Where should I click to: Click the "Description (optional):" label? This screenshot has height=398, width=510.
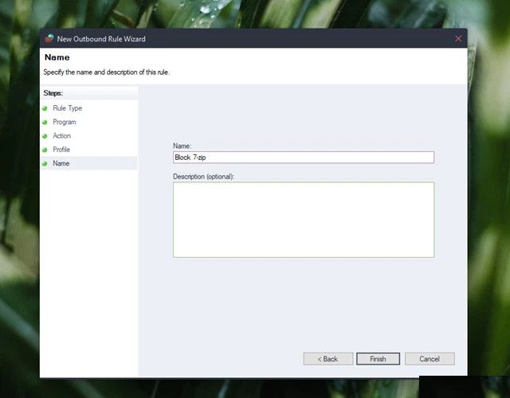(204, 176)
